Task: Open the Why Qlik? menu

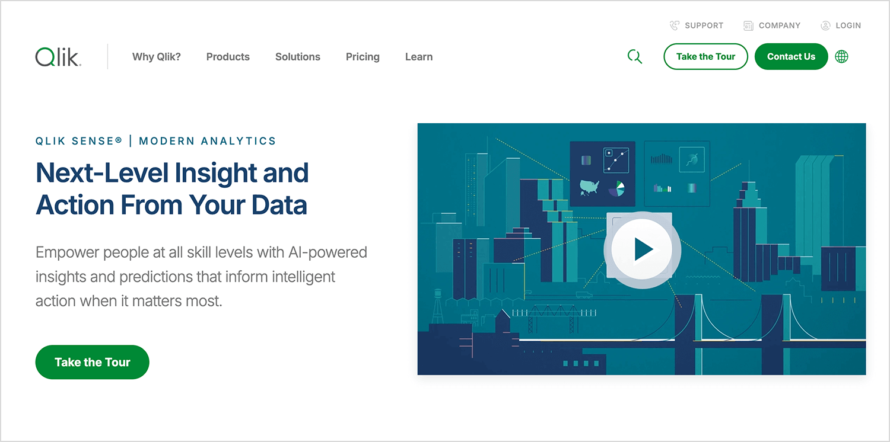Action: pos(157,57)
